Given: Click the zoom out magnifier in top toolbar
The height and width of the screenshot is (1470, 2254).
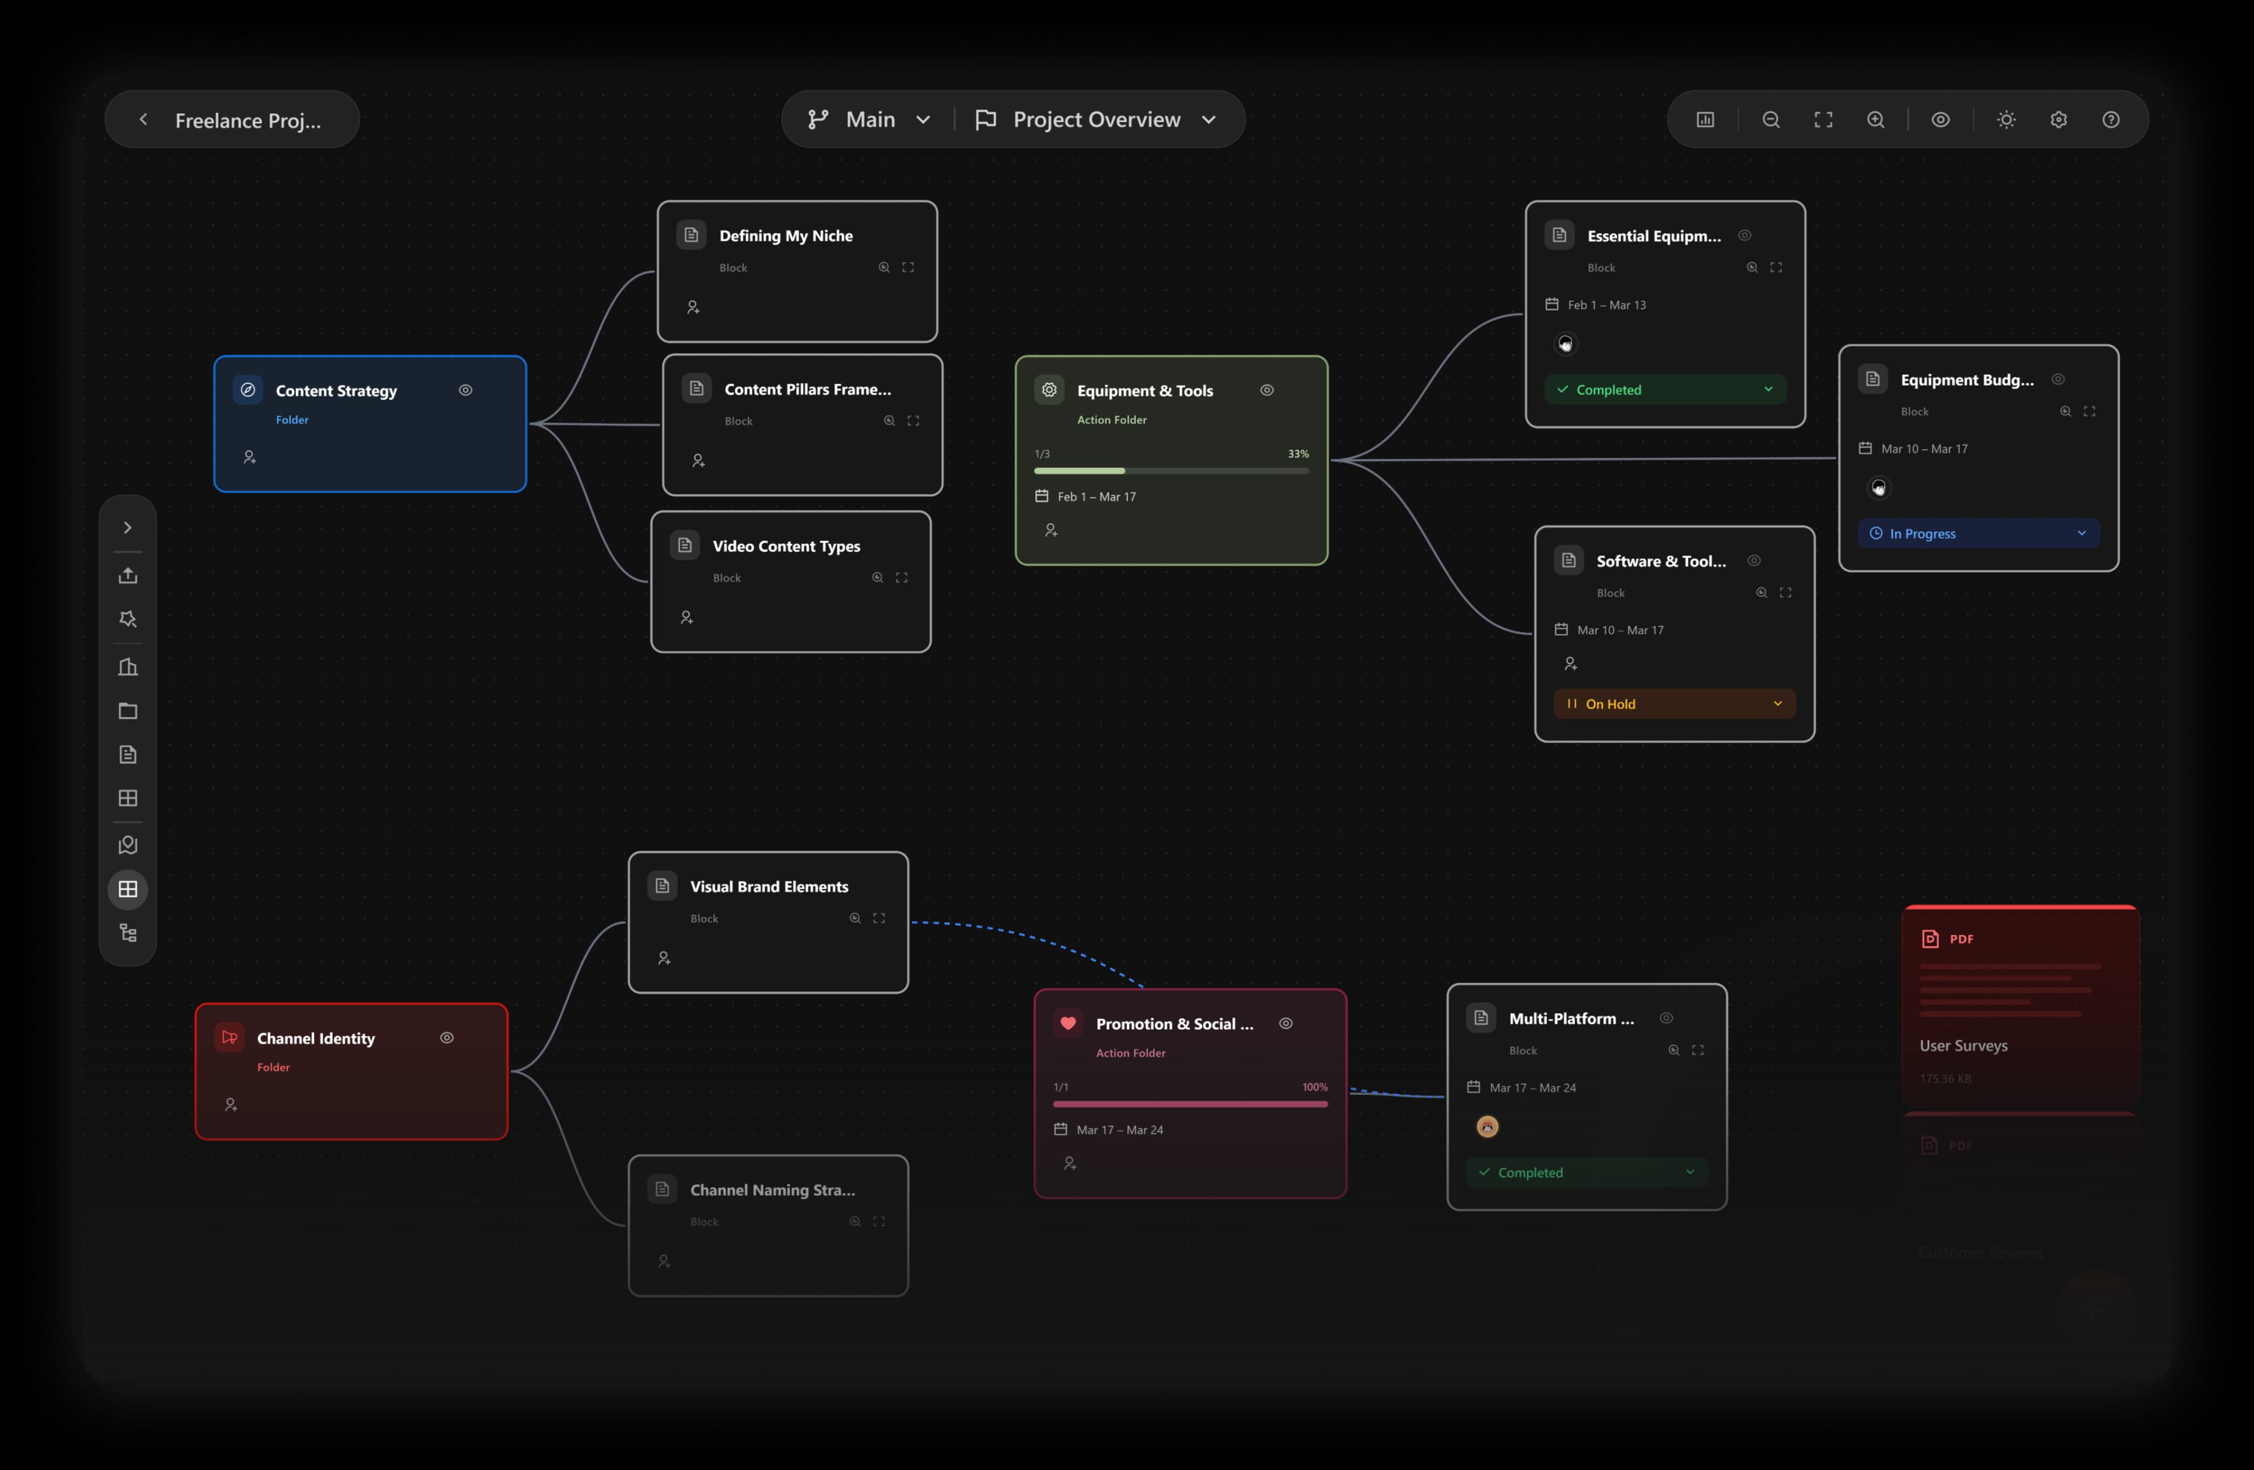Looking at the screenshot, I should tap(1770, 119).
